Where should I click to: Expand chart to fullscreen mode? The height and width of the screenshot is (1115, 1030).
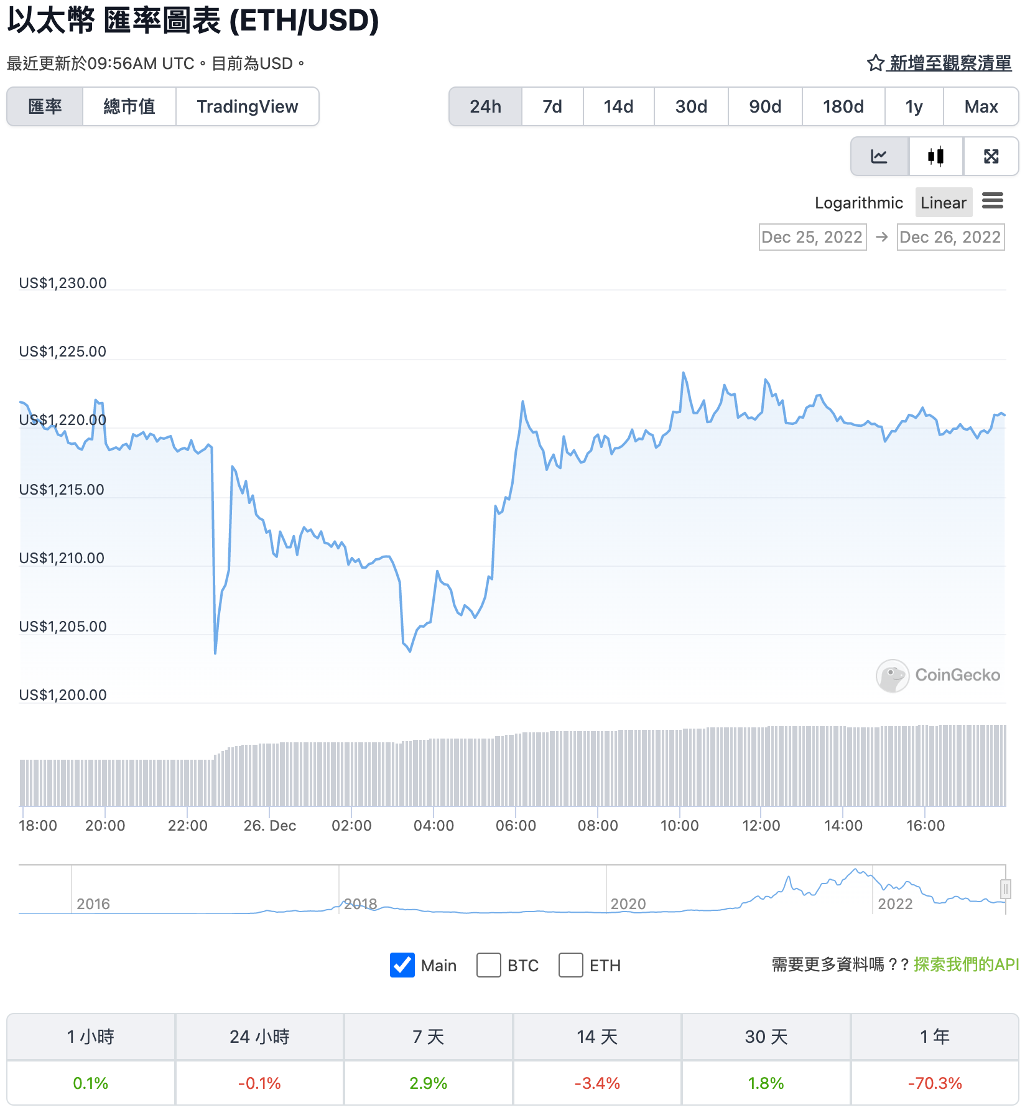991,156
